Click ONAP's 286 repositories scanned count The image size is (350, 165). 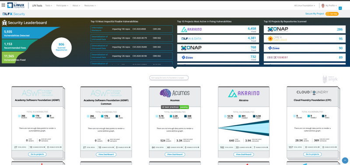pyautogui.click(x=340, y=29)
